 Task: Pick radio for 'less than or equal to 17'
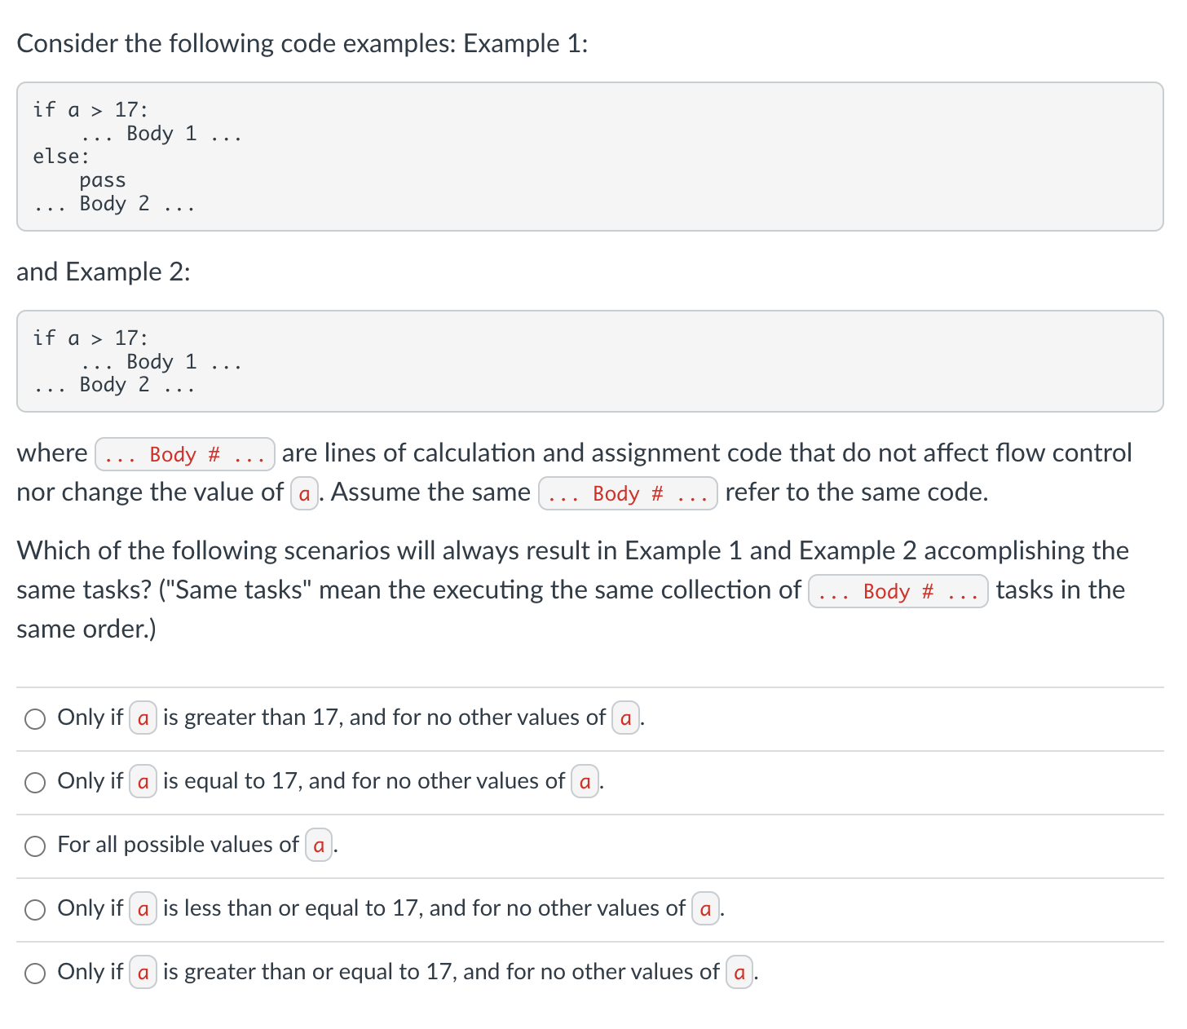coord(35,909)
